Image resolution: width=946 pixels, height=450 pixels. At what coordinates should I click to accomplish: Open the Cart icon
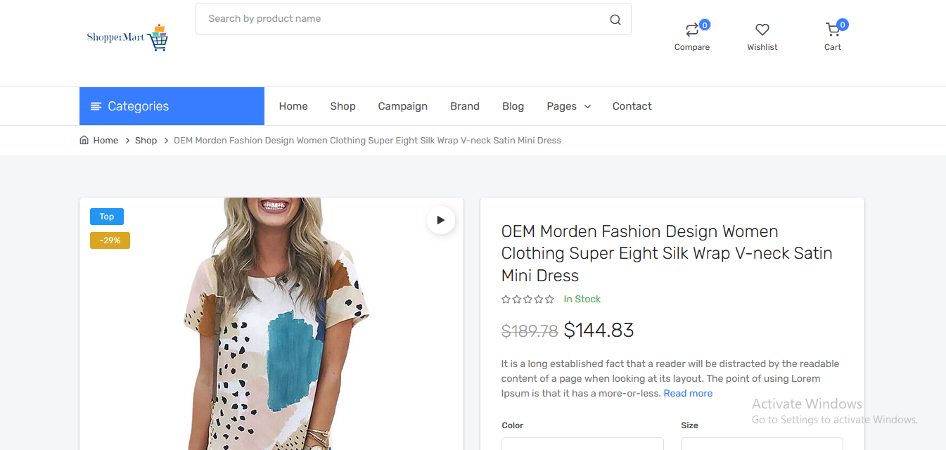[833, 30]
